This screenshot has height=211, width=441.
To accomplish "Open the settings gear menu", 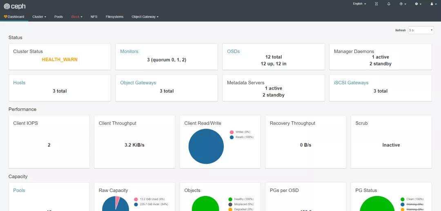I will 418,4.
